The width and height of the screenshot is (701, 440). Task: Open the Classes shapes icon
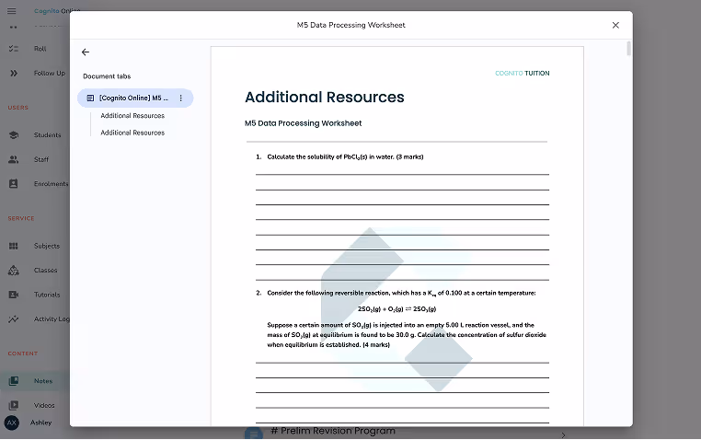(14, 270)
